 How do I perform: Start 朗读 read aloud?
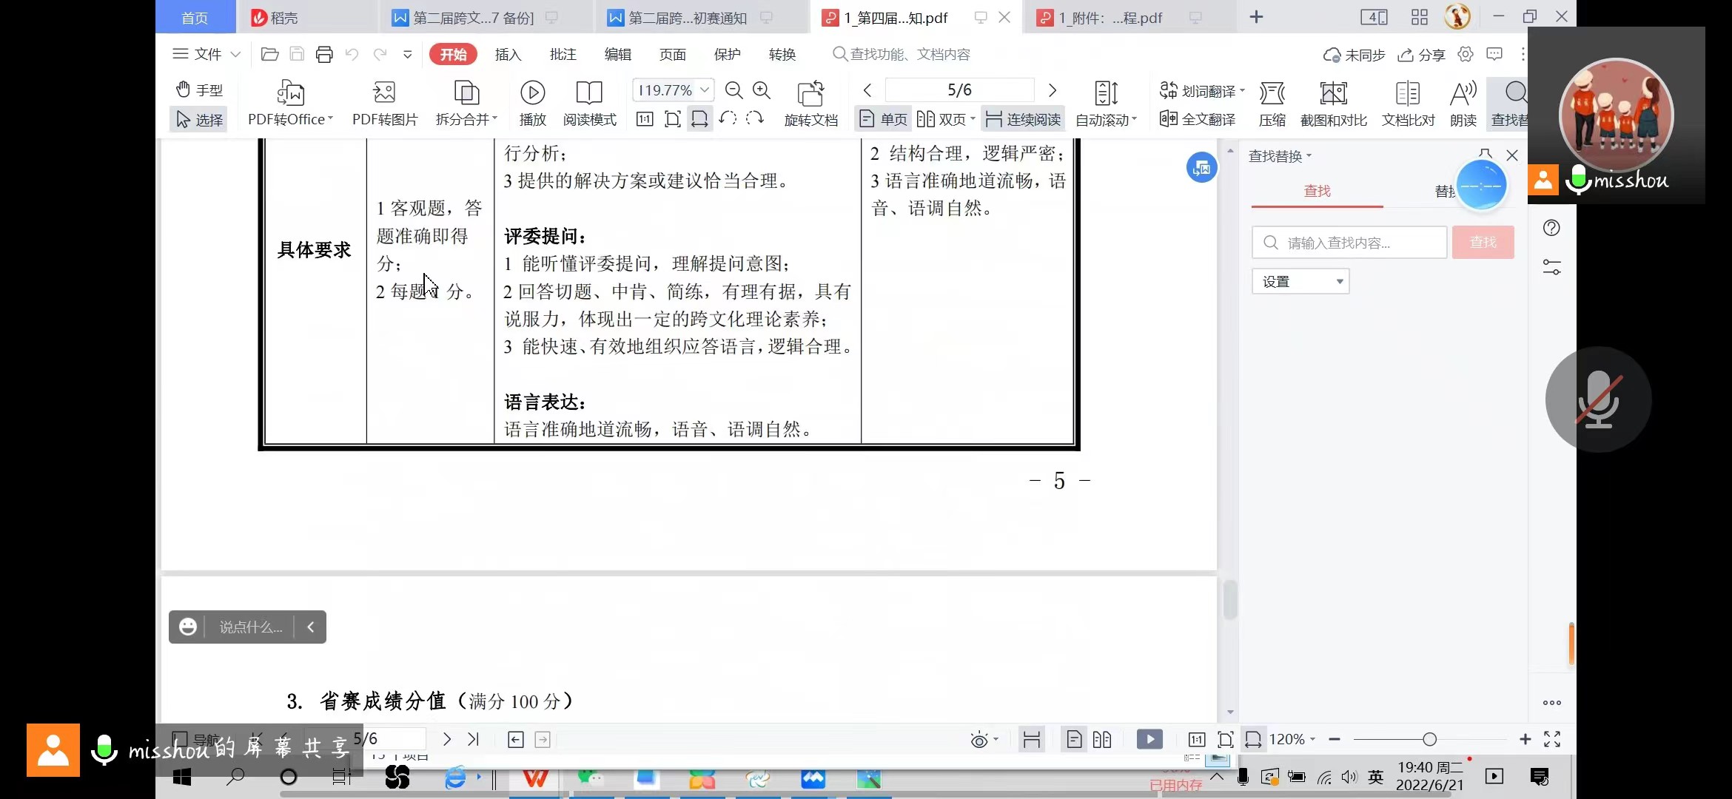pos(1463,94)
